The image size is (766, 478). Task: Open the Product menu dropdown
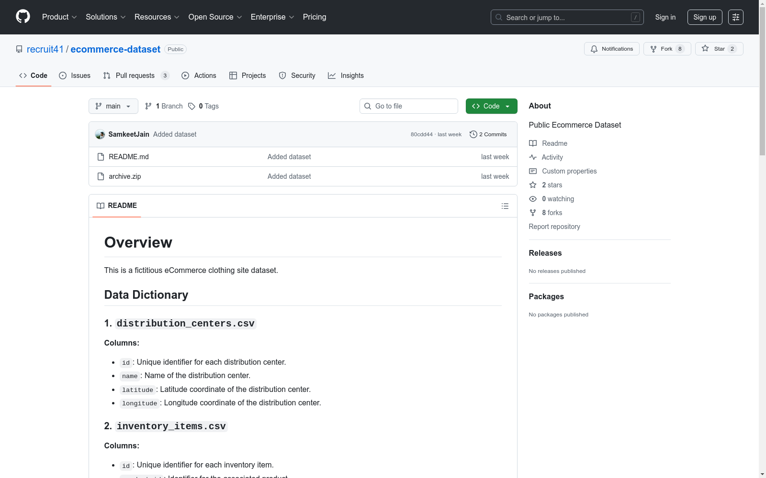point(59,17)
